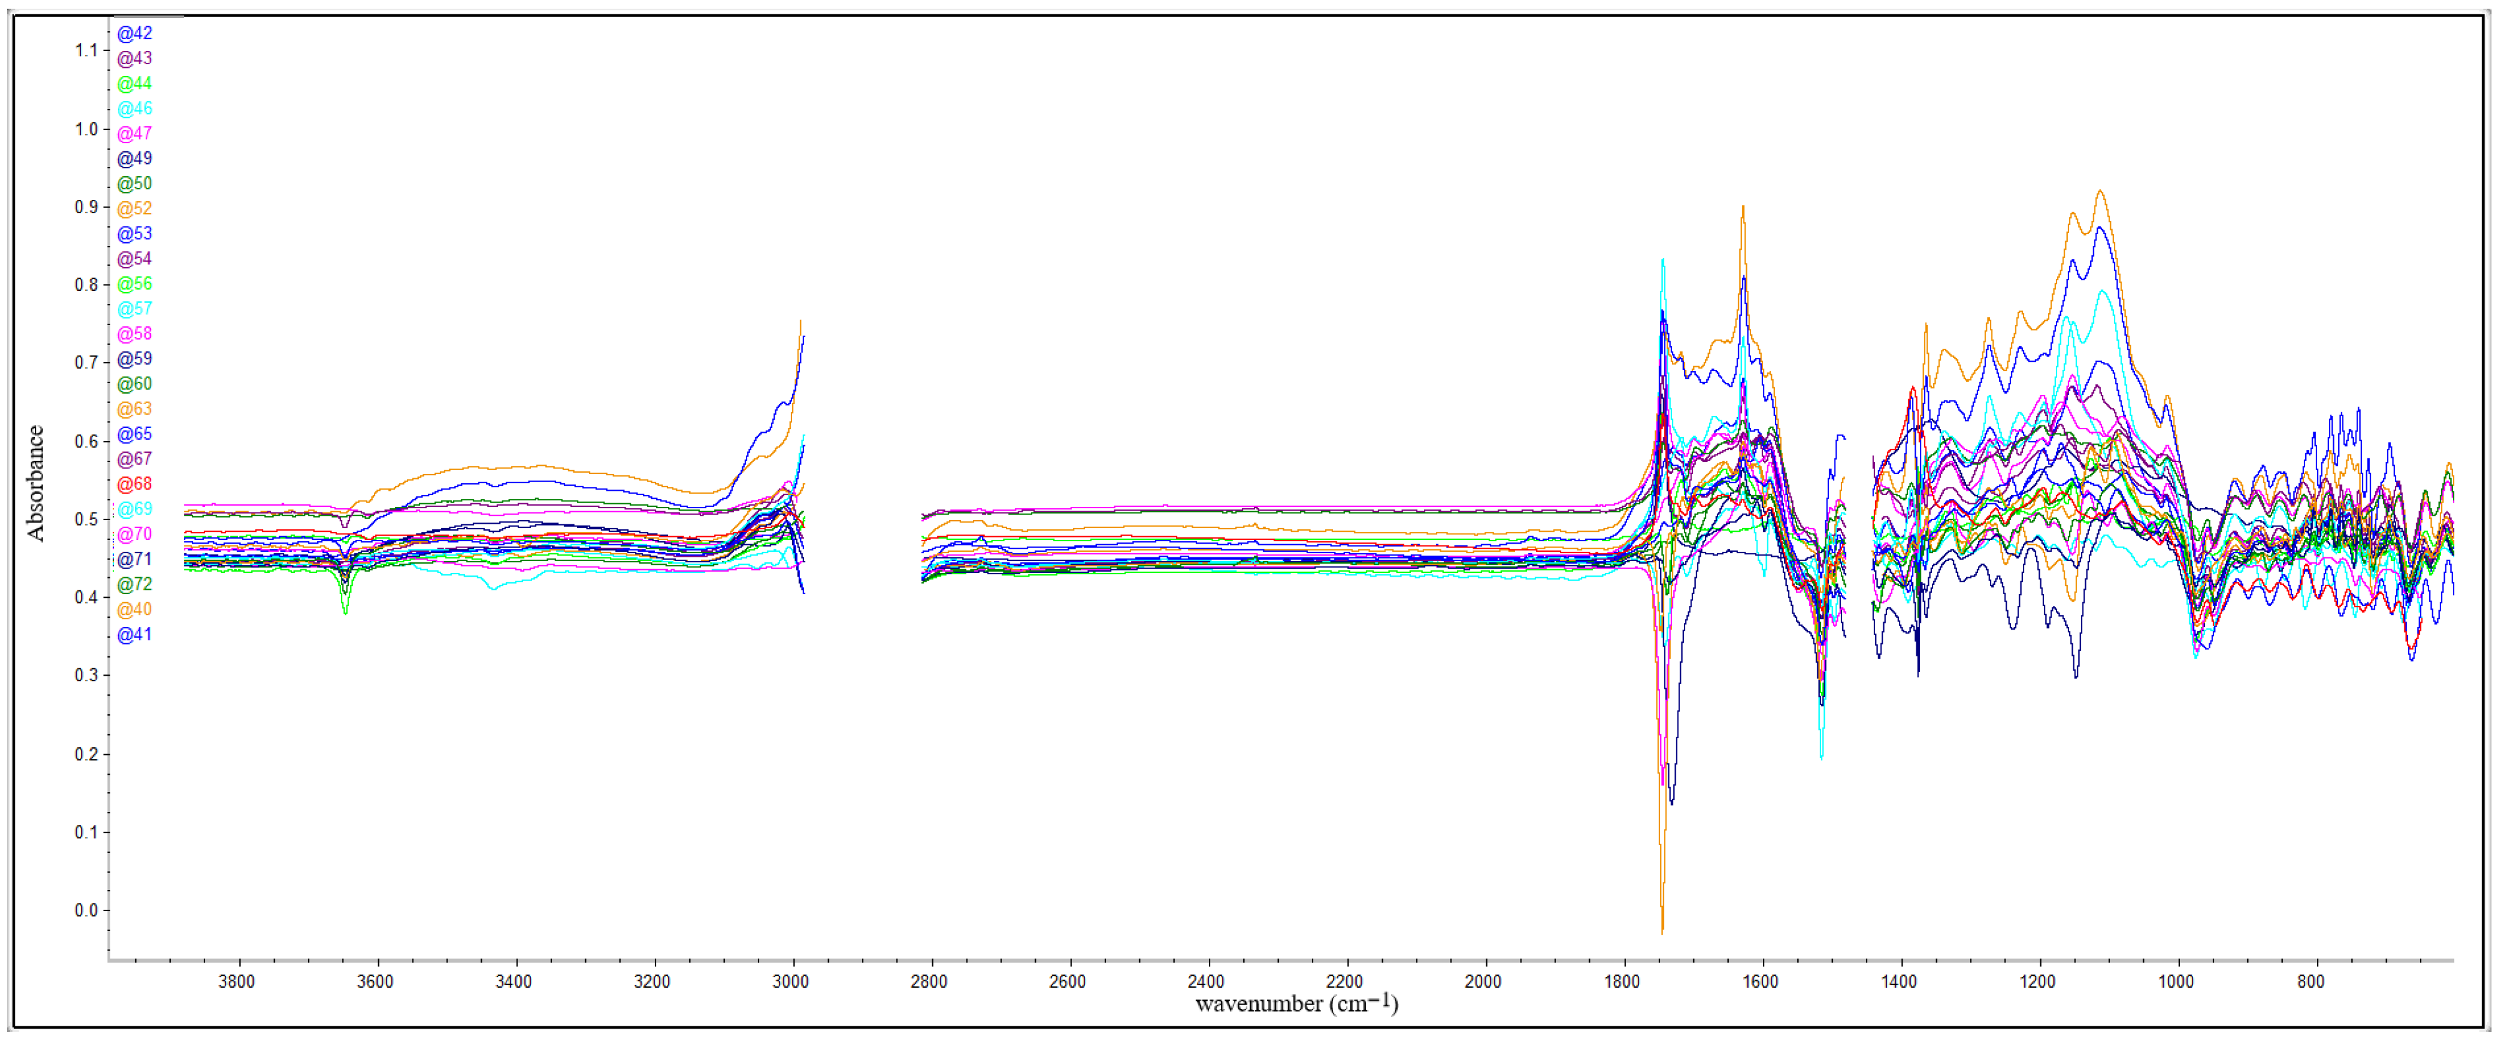
Task: Toggle visibility of spectrum @52
Action: point(135,209)
